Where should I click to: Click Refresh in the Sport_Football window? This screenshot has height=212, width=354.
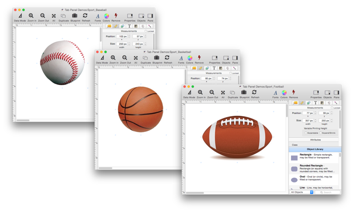(255, 94)
